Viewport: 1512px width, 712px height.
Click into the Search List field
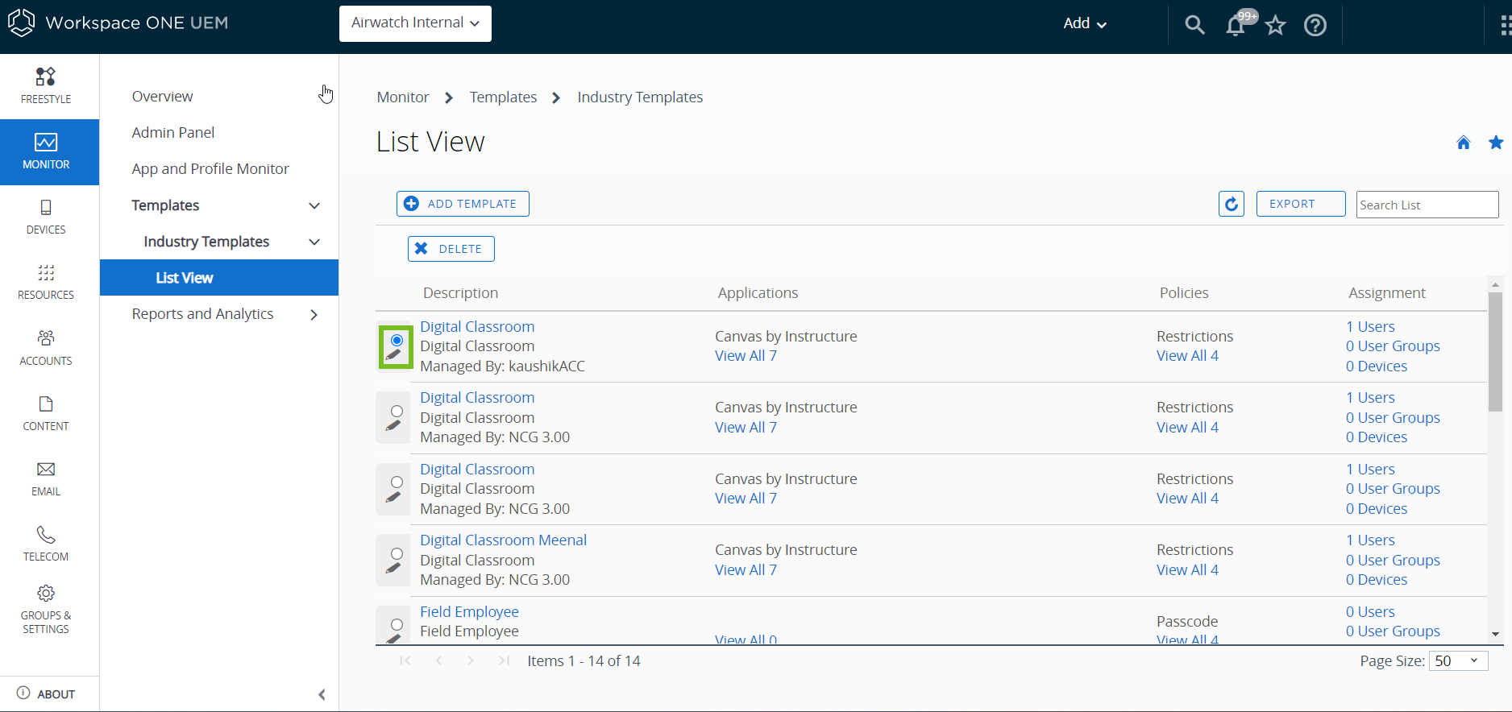[x=1427, y=205]
